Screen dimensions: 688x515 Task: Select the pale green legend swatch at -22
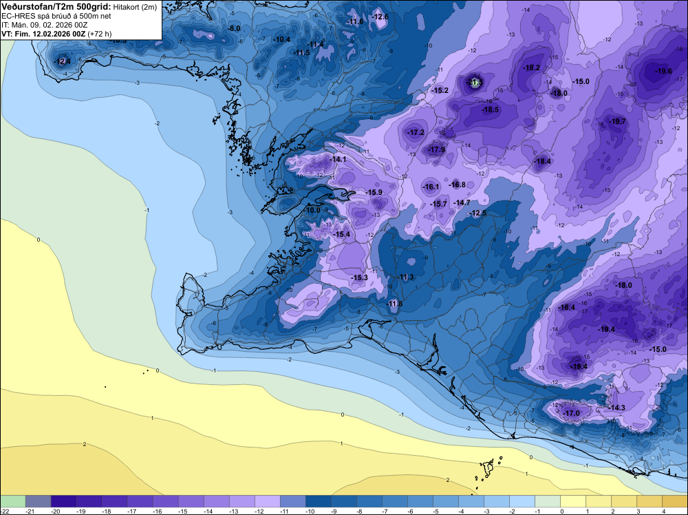click(x=12, y=501)
